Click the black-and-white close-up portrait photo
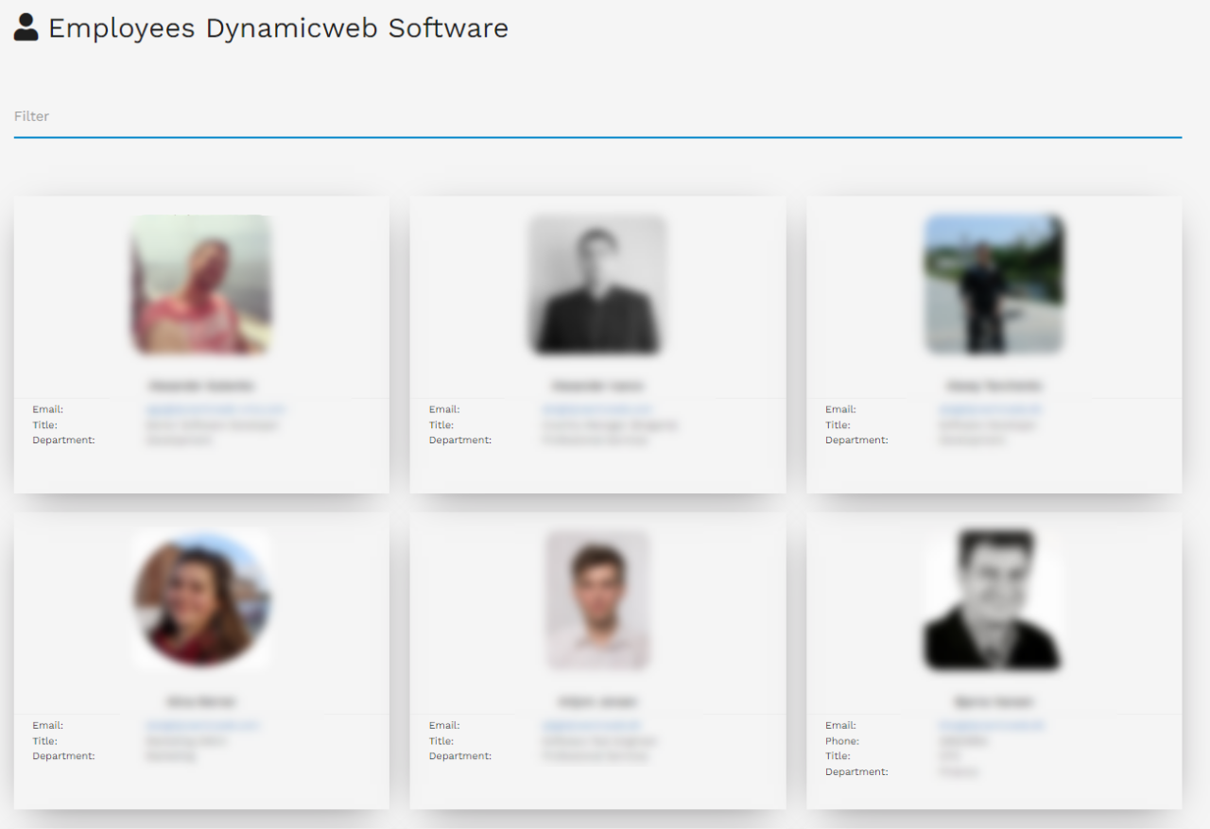 pyautogui.click(x=994, y=599)
